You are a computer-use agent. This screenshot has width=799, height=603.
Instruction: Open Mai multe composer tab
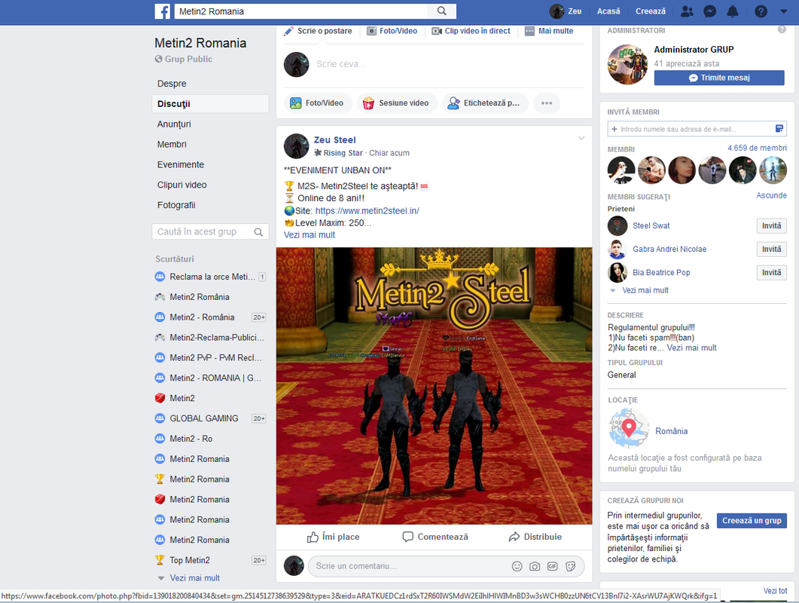click(549, 31)
